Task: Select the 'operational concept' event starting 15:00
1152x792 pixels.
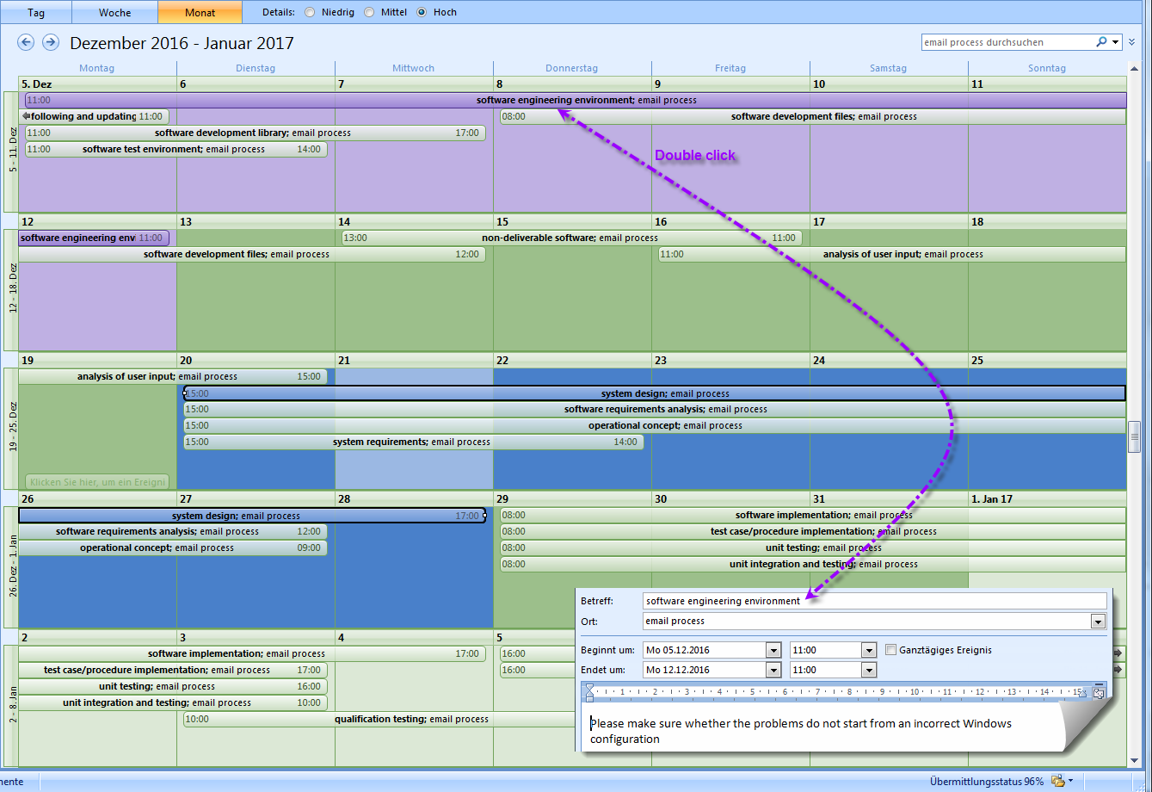Action: coord(655,425)
